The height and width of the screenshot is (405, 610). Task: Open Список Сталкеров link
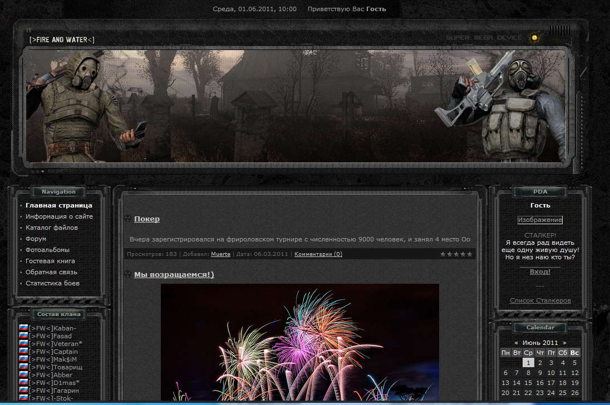click(540, 300)
